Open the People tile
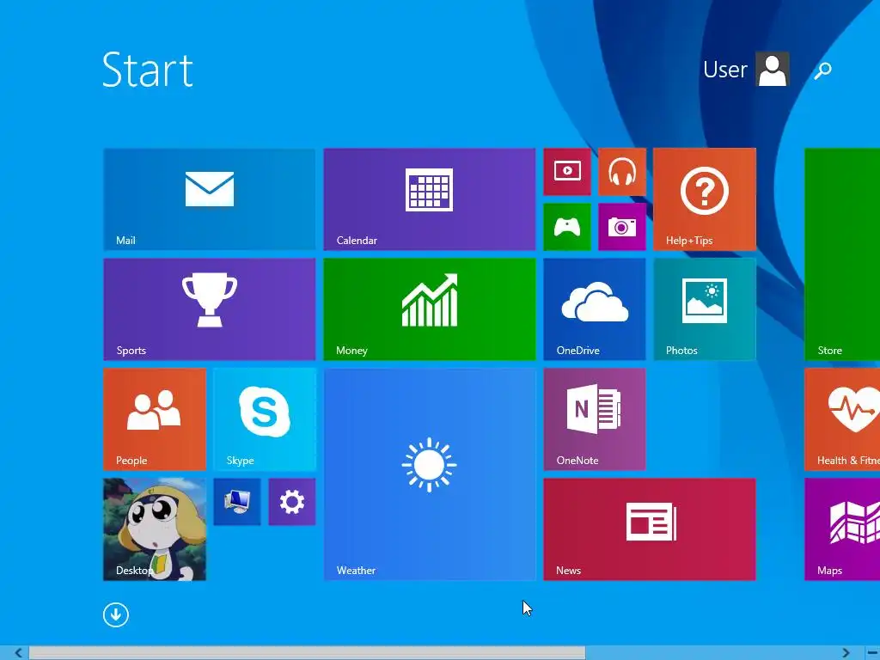This screenshot has width=880, height=660. (x=155, y=419)
